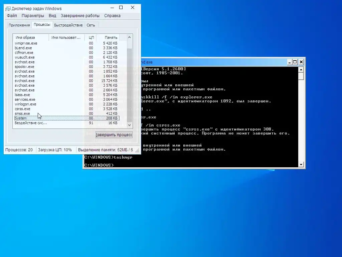
Task: Switch to the Сеть tab
Action: (x=91, y=25)
